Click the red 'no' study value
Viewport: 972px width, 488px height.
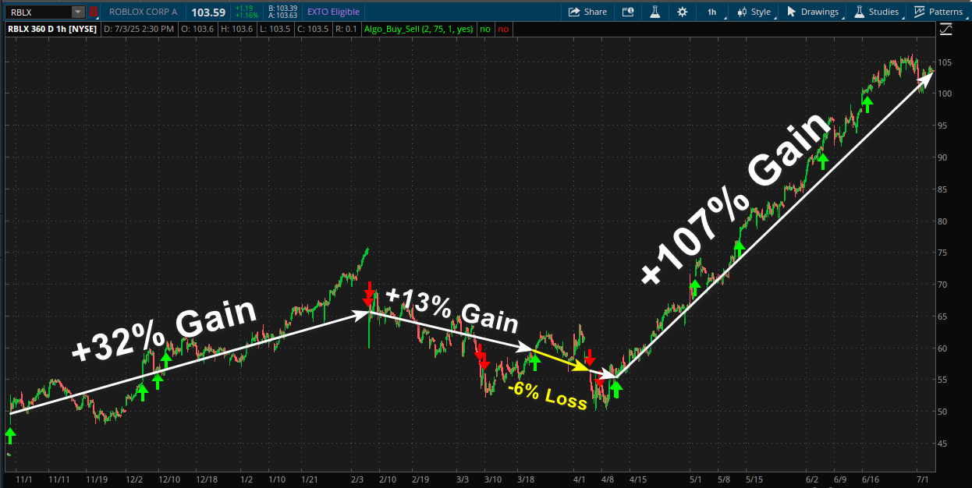click(503, 29)
